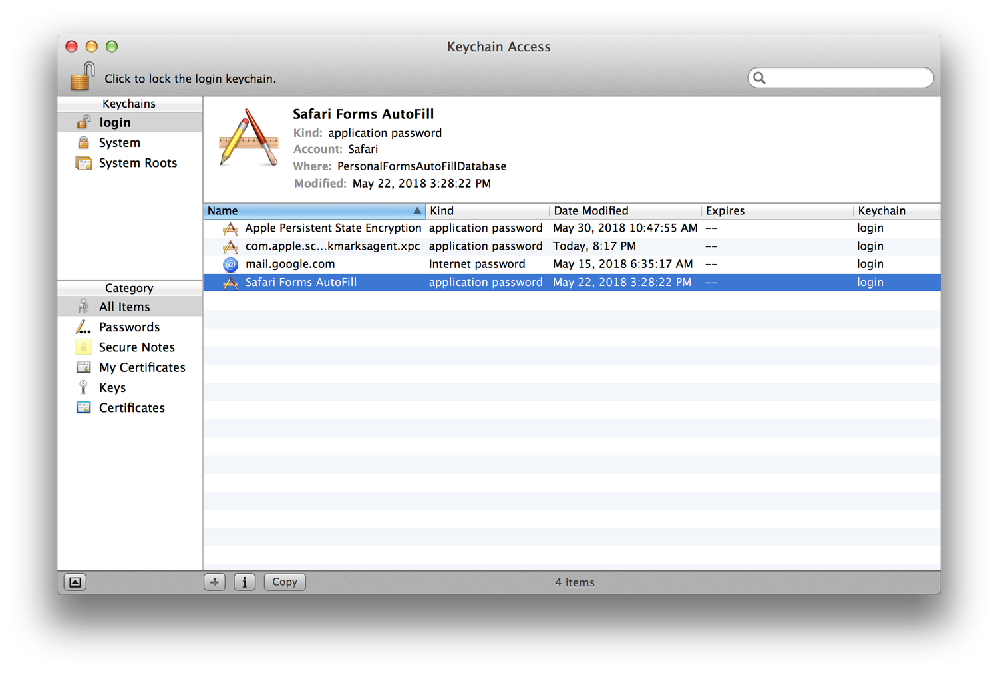Select the login keychain
The image size is (998, 674).
point(130,122)
